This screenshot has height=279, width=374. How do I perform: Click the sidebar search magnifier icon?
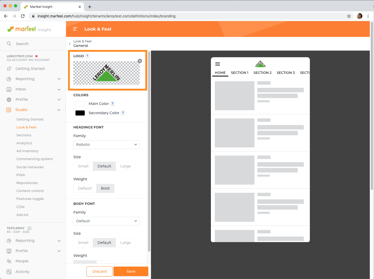pyautogui.click(x=9, y=44)
